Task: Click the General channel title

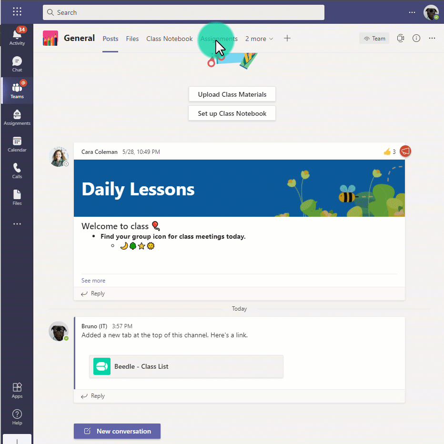Action: click(79, 38)
